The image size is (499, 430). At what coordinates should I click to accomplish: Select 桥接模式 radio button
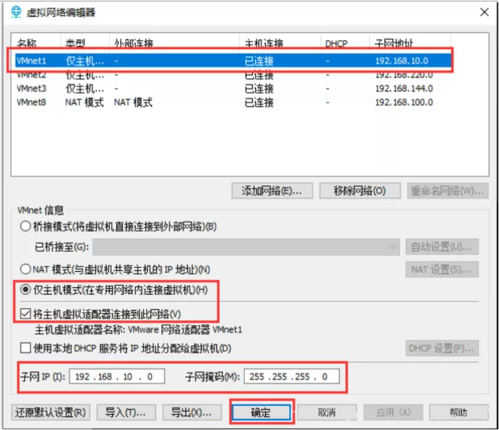coord(26,227)
